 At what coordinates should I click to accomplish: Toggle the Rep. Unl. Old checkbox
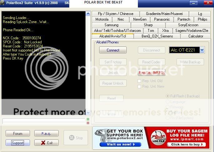pyautogui.click(x=139, y=81)
